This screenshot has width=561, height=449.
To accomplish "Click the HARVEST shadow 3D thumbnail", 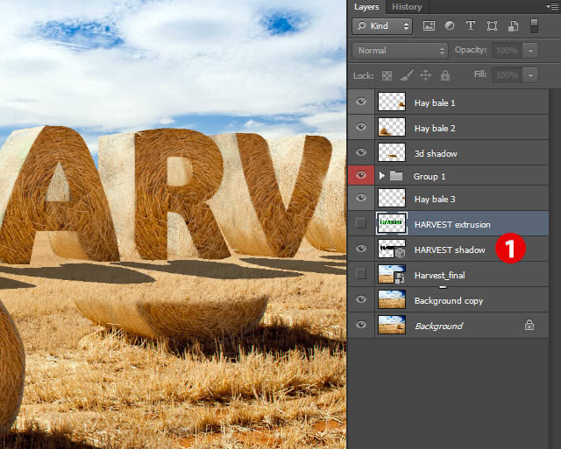I will point(392,249).
